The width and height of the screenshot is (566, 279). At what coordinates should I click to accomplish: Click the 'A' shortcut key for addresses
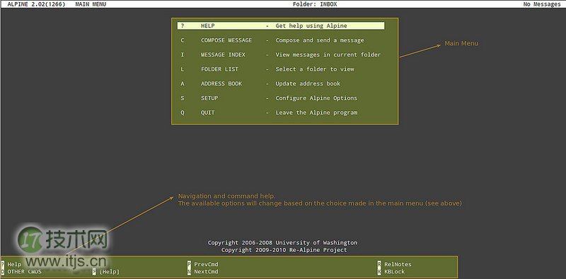coord(183,84)
